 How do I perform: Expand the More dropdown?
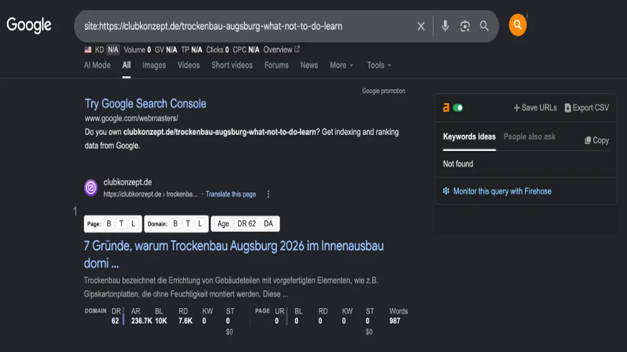pos(342,65)
